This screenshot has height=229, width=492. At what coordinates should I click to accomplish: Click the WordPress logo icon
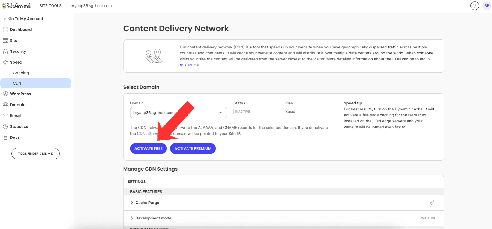coord(5,94)
